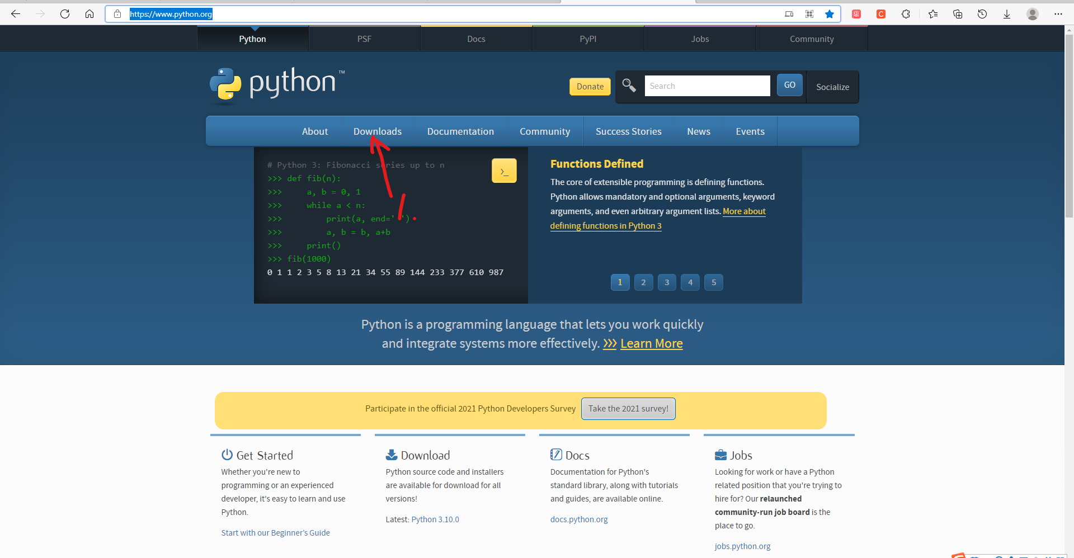Select the Jobs top tab
Image resolution: width=1074 pixels, height=558 pixels.
coord(700,39)
